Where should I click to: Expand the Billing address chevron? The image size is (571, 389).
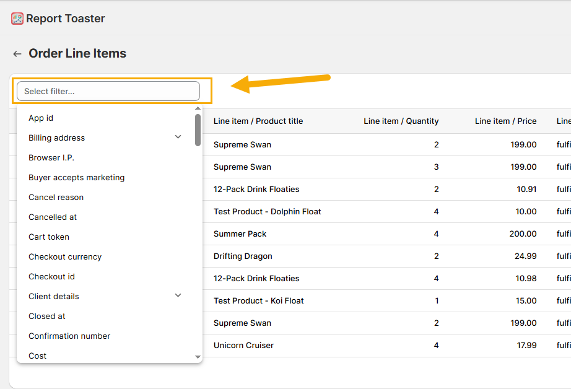pos(178,137)
